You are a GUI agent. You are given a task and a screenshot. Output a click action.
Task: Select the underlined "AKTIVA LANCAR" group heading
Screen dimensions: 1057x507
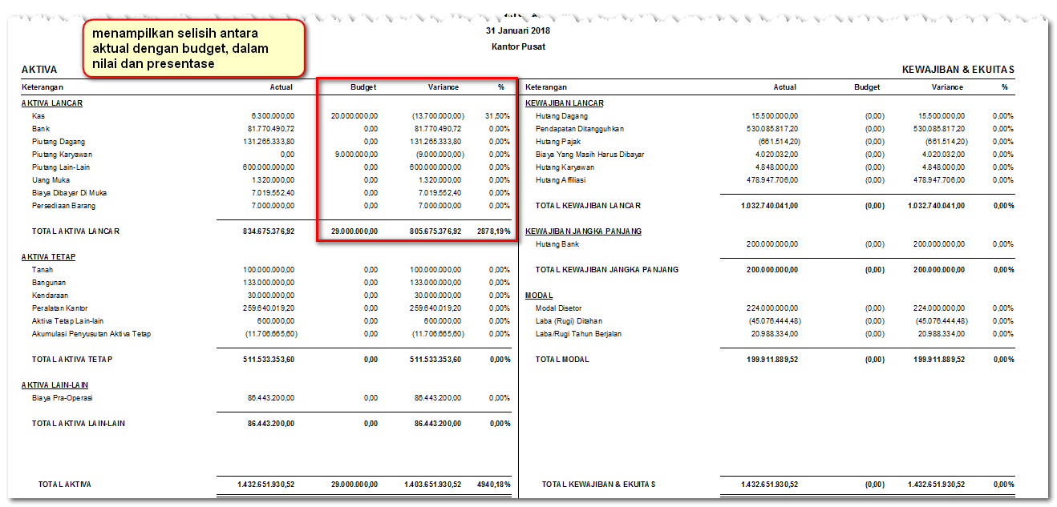pos(52,103)
